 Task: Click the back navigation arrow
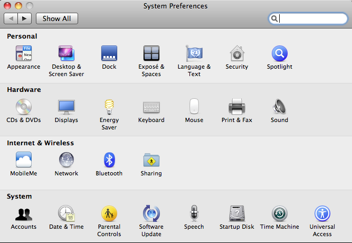pos(11,18)
